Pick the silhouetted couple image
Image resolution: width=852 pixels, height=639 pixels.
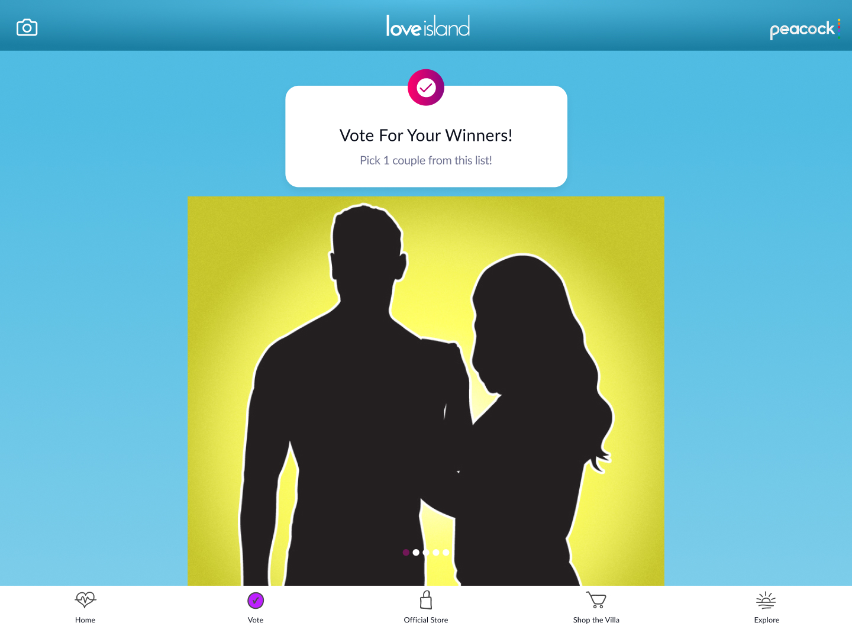(426, 391)
